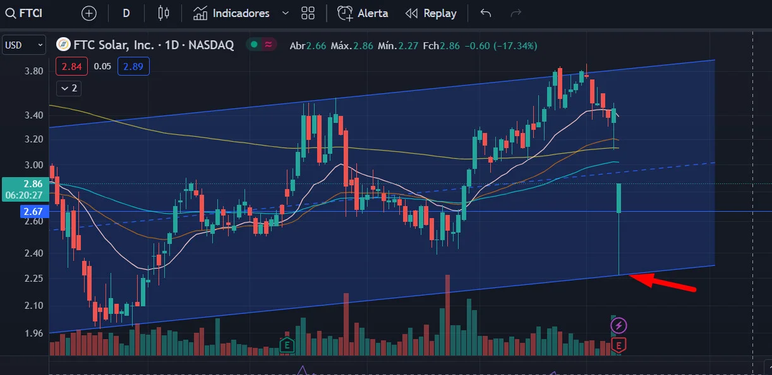Click the green E earnings marker
This screenshot has width=772, height=375.
coord(287,345)
